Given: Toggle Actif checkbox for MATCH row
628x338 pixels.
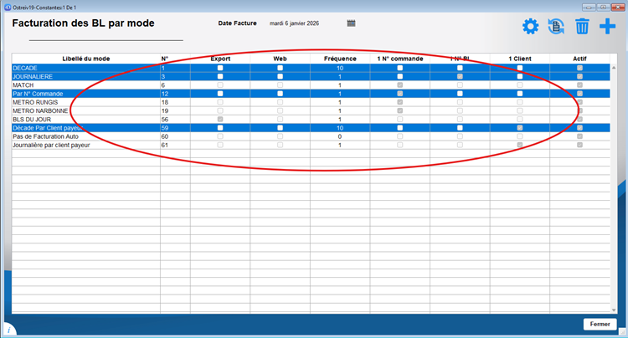Looking at the screenshot, I should click(579, 85).
